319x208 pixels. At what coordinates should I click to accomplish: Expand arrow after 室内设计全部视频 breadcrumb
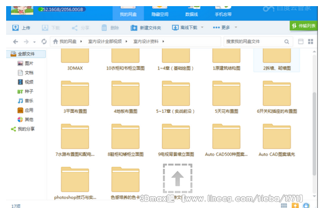(126, 42)
